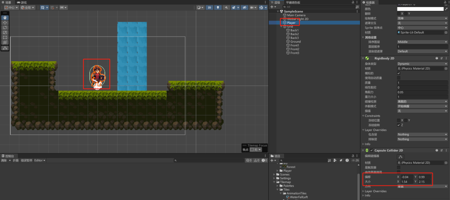Open the 中心 pivot mode dropdown

tap(12, 8)
